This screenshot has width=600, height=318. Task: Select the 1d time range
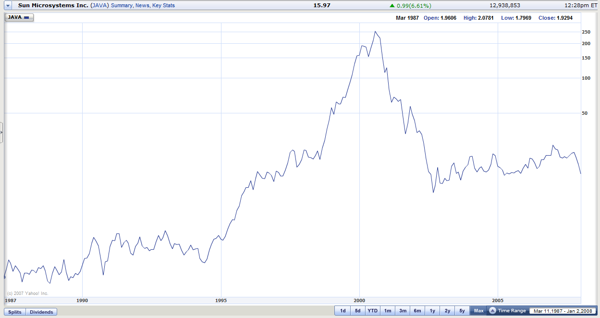(x=343, y=311)
